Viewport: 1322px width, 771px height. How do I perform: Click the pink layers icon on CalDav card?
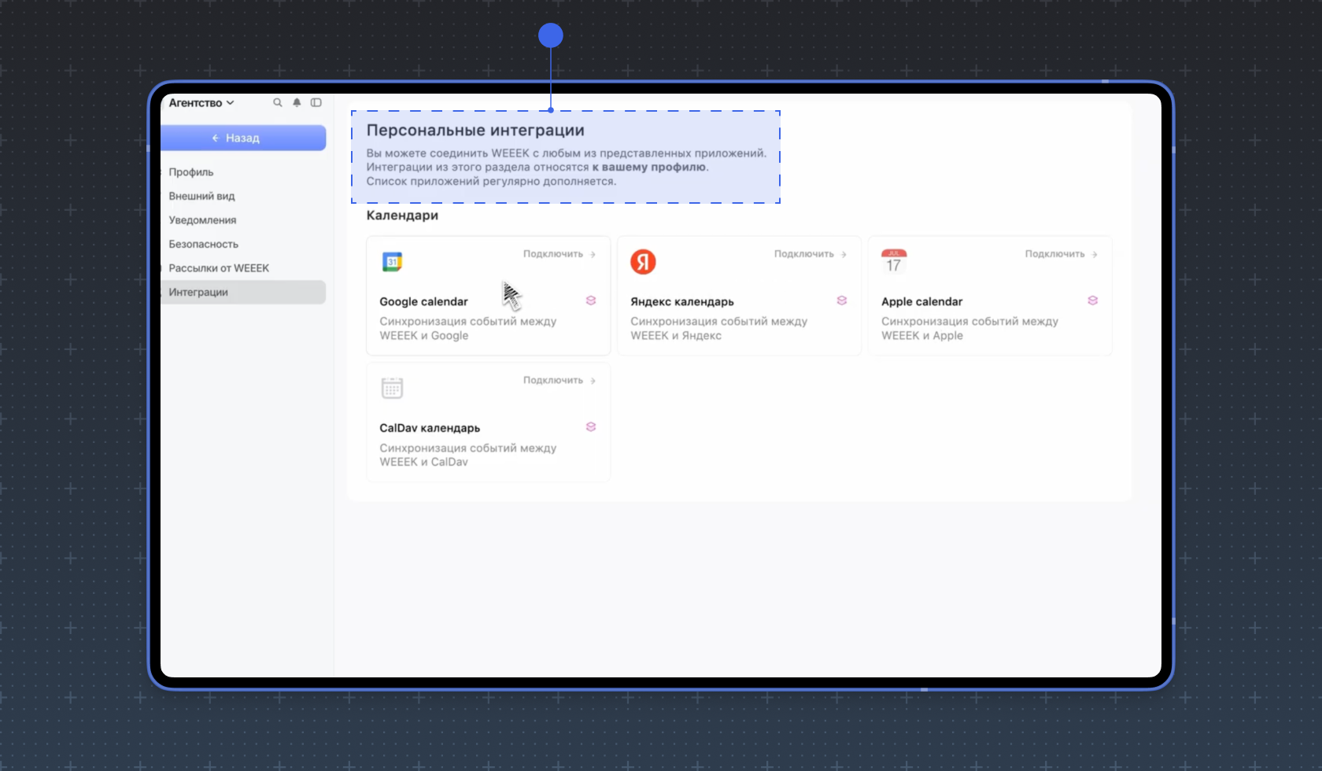tap(590, 426)
